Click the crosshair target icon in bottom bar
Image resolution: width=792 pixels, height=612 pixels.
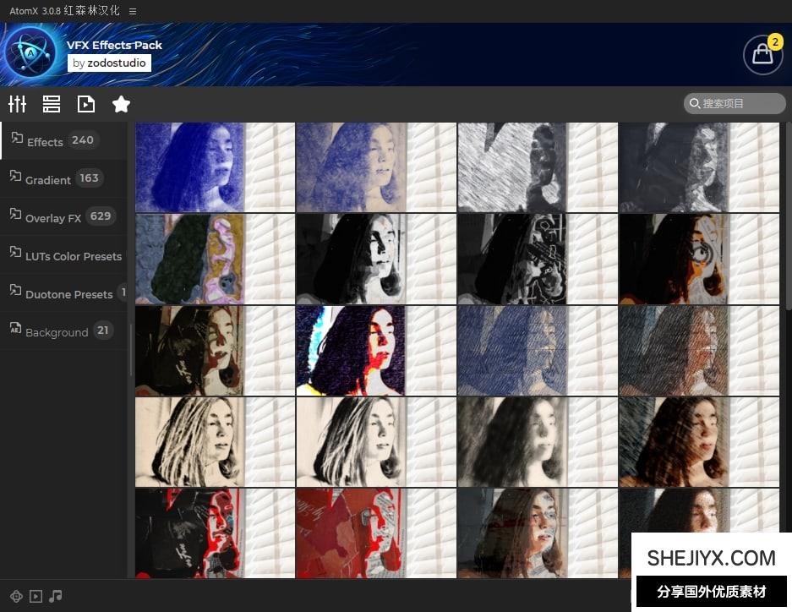pyautogui.click(x=15, y=596)
